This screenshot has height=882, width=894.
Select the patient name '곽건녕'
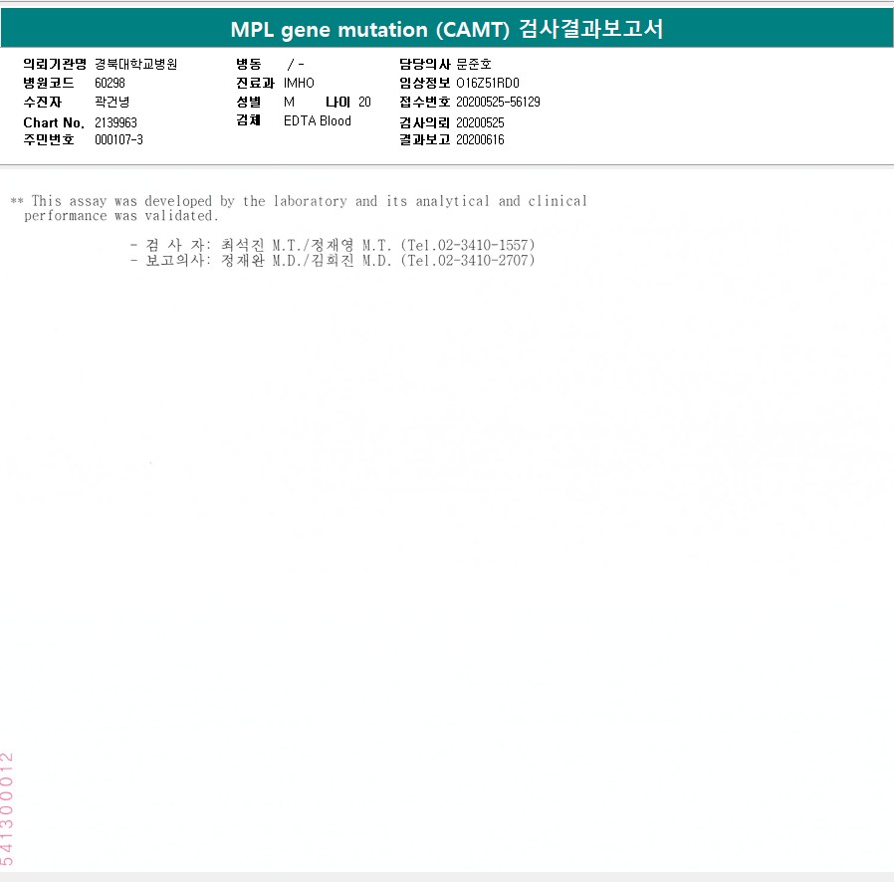(x=112, y=103)
